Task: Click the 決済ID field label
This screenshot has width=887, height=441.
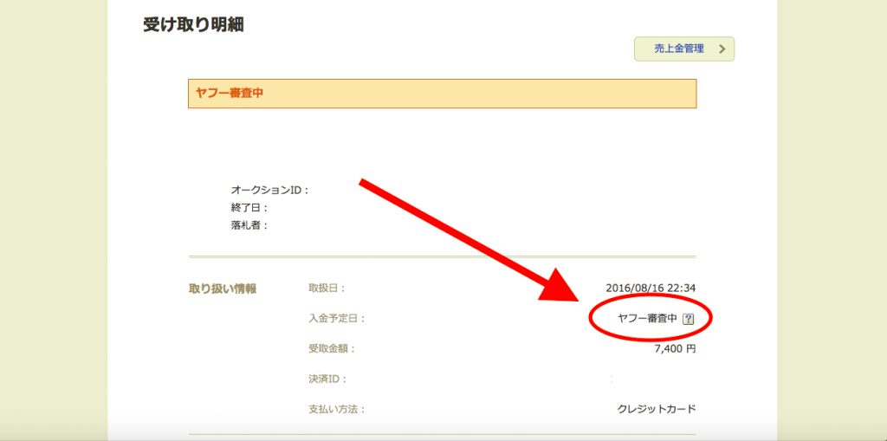Action: click(x=327, y=379)
